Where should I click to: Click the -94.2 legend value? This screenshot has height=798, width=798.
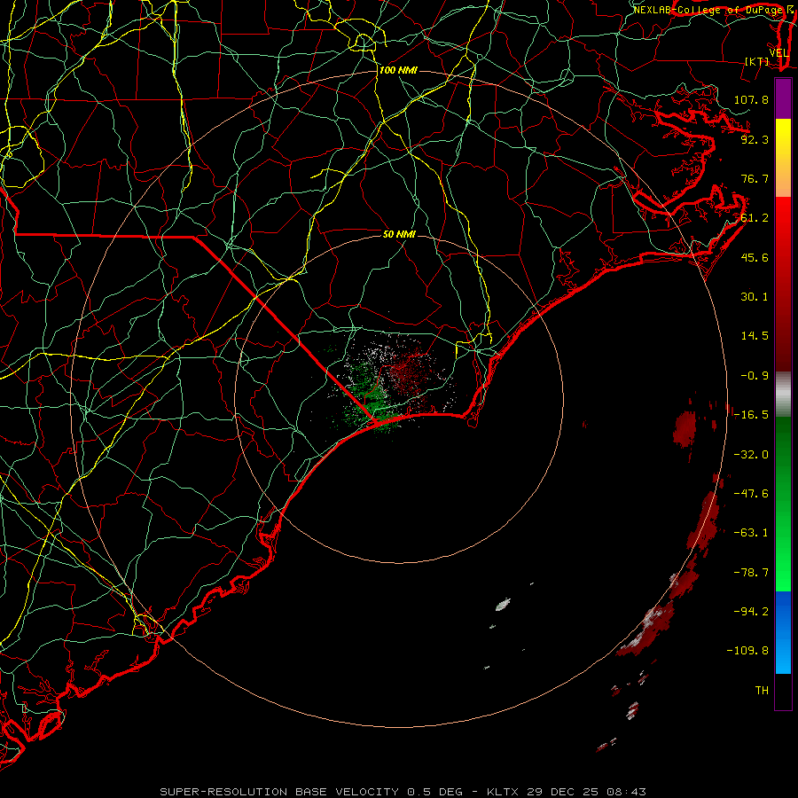[751, 612]
